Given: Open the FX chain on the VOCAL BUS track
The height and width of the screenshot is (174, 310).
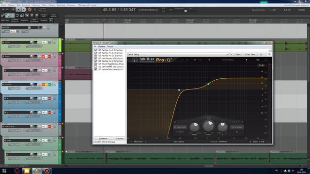Looking at the screenshot, I should point(49,127).
